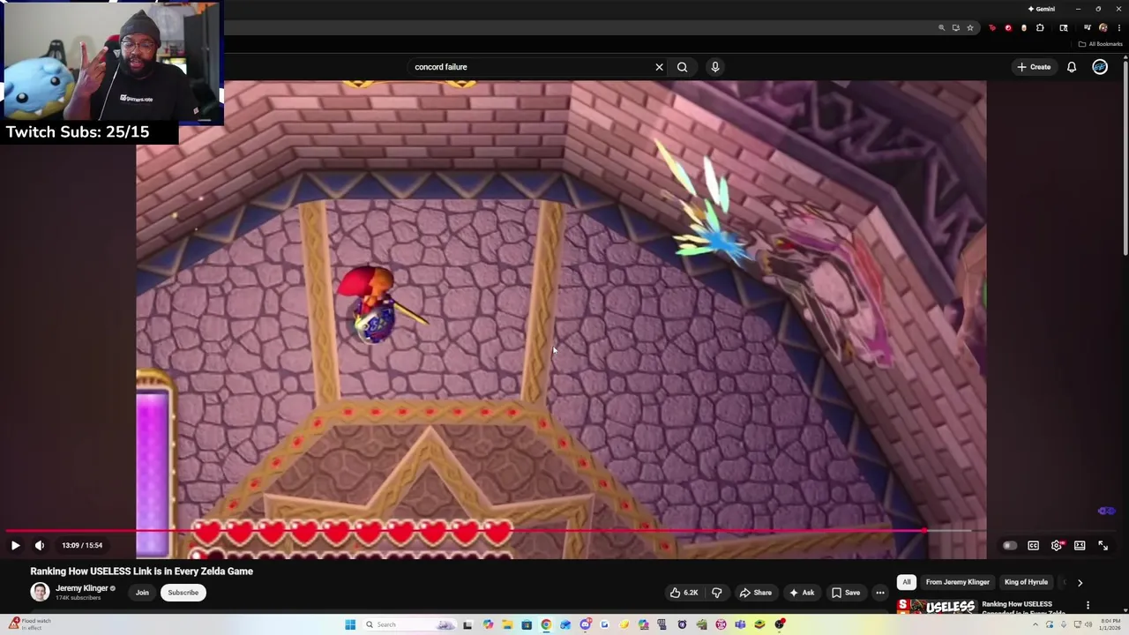
Task: Start voice search with the microphone
Action: coord(715,67)
